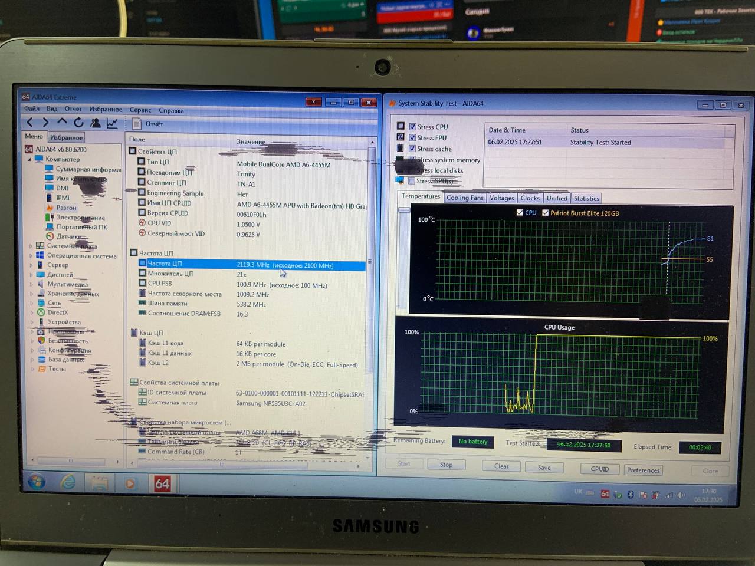Refresh the AIDA64 page with Refresh icon
The width and height of the screenshot is (755, 566).
click(x=78, y=123)
